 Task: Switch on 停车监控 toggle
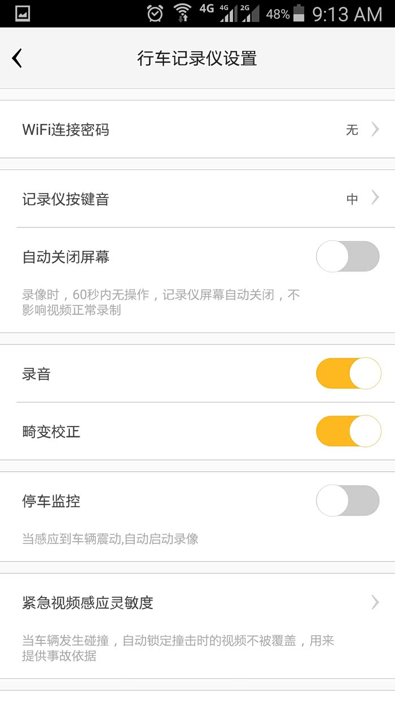pos(348,501)
